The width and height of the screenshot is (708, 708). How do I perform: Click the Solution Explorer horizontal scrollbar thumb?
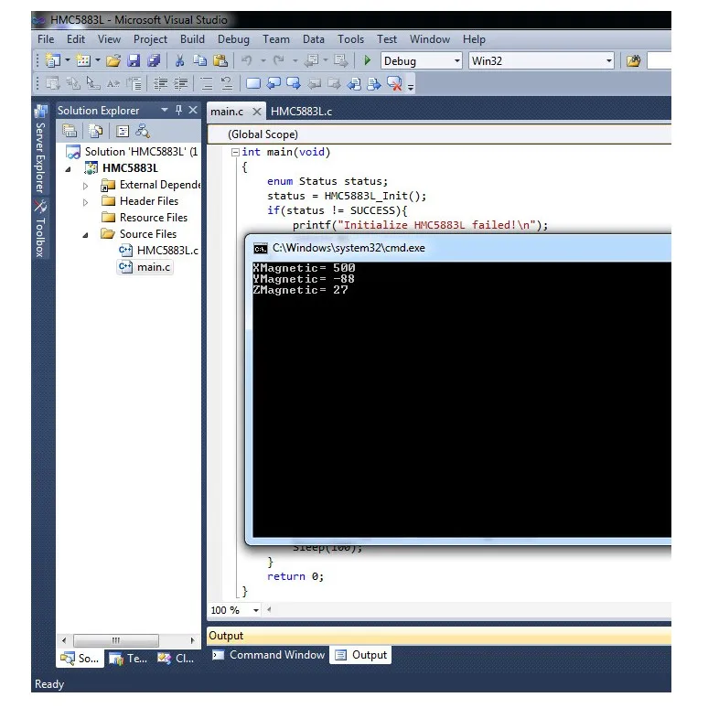click(116, 640)
